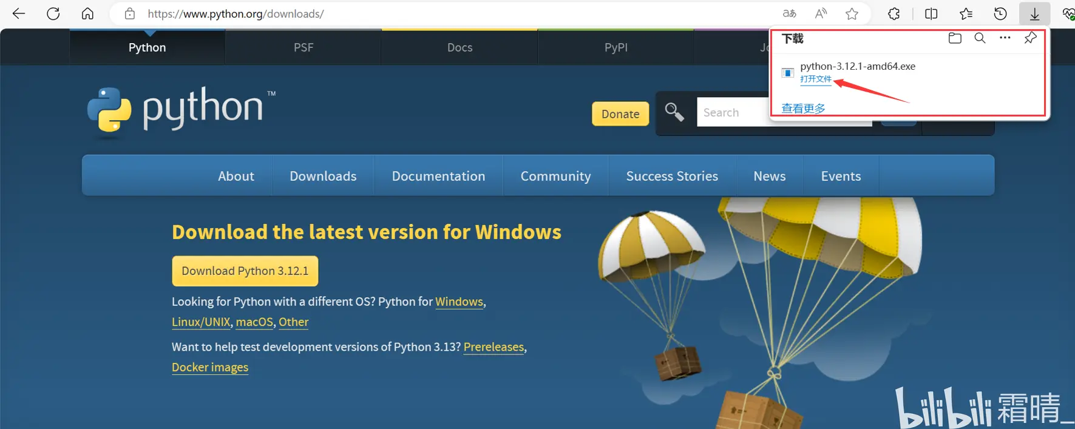The width and height of the screenshot is (1075, 429).
Task: Open the browser history icon
Action: tap(1000, 13)
